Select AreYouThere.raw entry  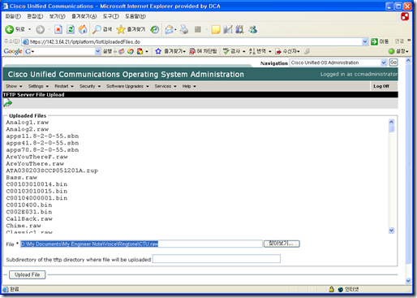tap(35, 164)
